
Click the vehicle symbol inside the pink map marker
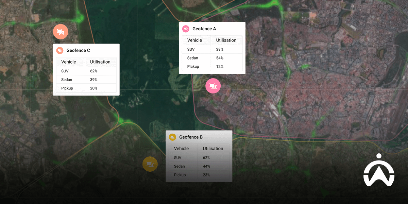(213, 86)
